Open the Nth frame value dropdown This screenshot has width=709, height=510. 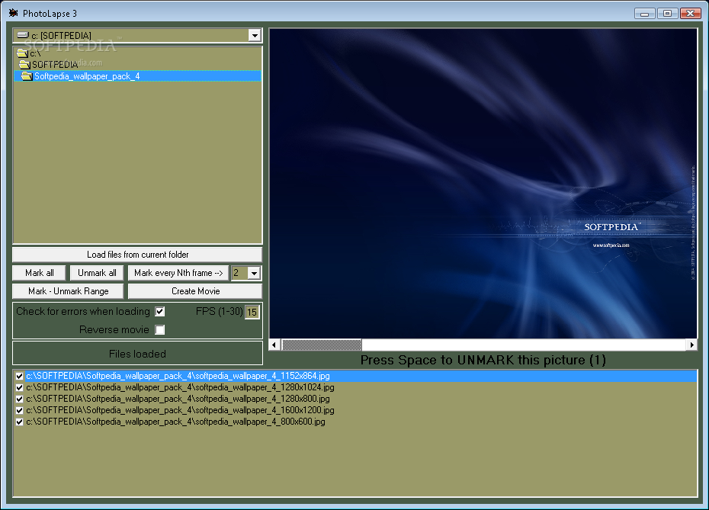pos(254,273)
